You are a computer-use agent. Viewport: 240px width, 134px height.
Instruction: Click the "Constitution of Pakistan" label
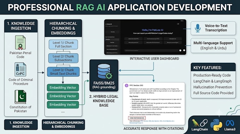coord(20,109)
